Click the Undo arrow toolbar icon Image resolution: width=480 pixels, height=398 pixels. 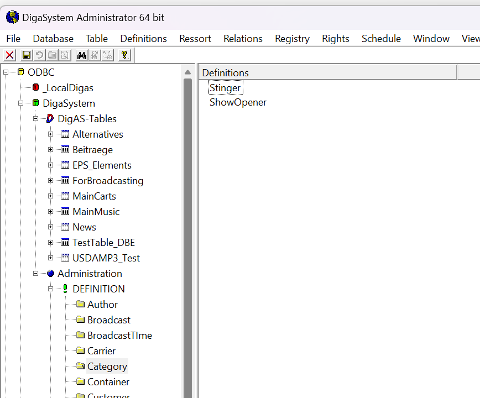(x=38, y=55)
